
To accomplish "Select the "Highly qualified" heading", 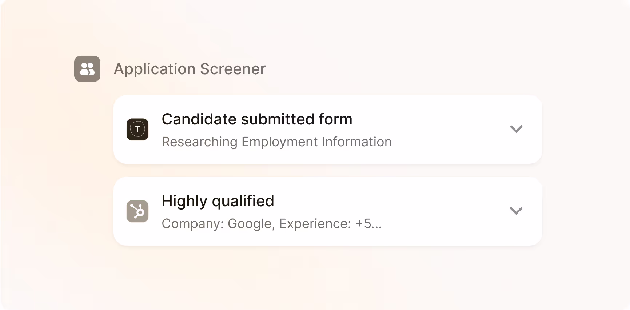I will pyautogui.click(x=218, y=201).
